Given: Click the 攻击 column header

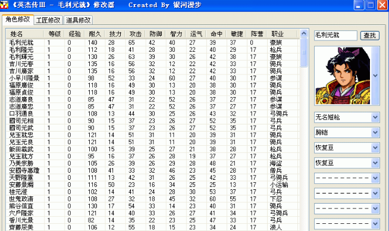Looking at the screenshot, I should (135, 34).
